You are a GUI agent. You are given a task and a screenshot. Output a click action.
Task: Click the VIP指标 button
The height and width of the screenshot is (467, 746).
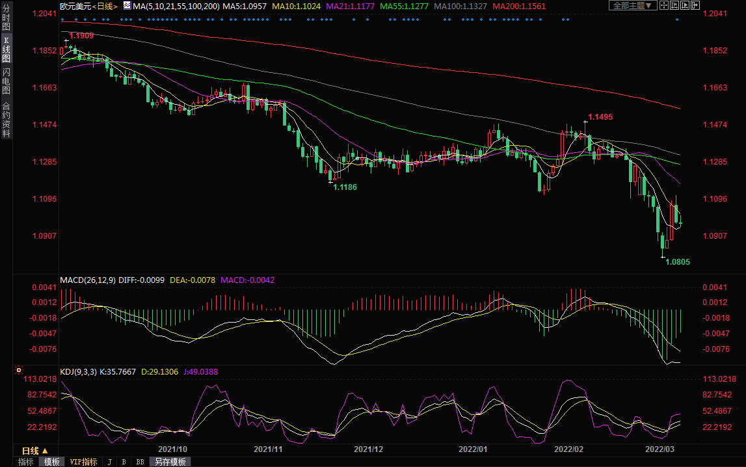(83, 462)
